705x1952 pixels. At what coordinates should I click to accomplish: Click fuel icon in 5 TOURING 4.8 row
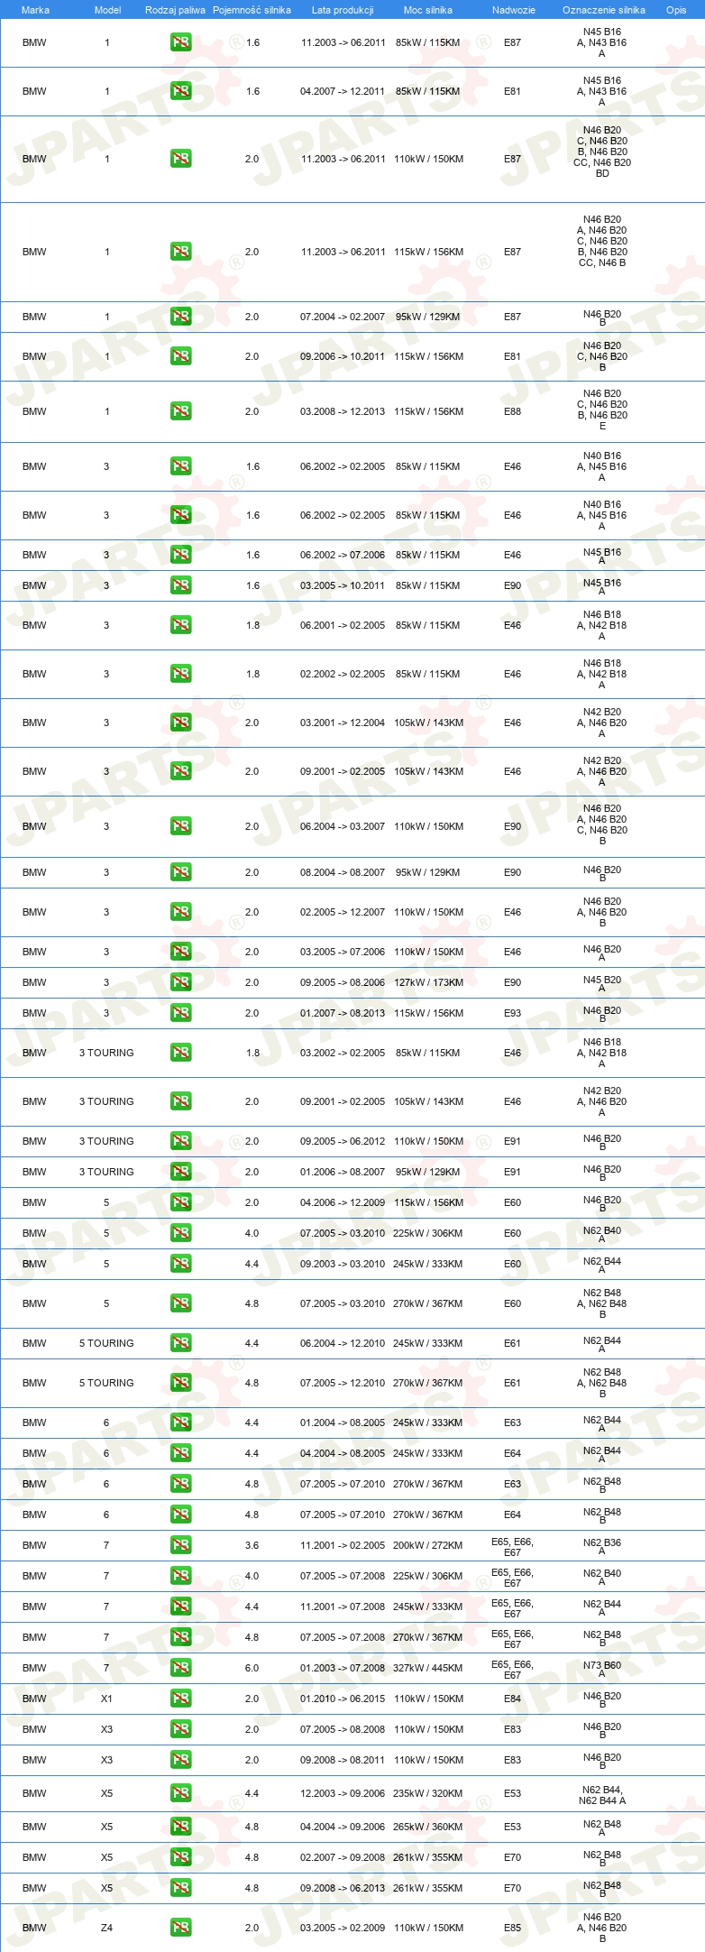pyautogui.click(x=180, y=1383)
